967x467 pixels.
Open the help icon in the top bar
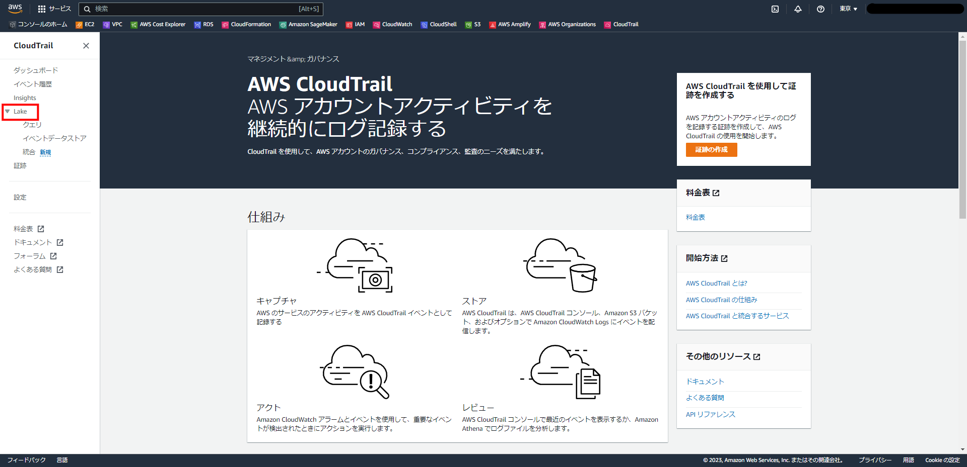point(820,9)
